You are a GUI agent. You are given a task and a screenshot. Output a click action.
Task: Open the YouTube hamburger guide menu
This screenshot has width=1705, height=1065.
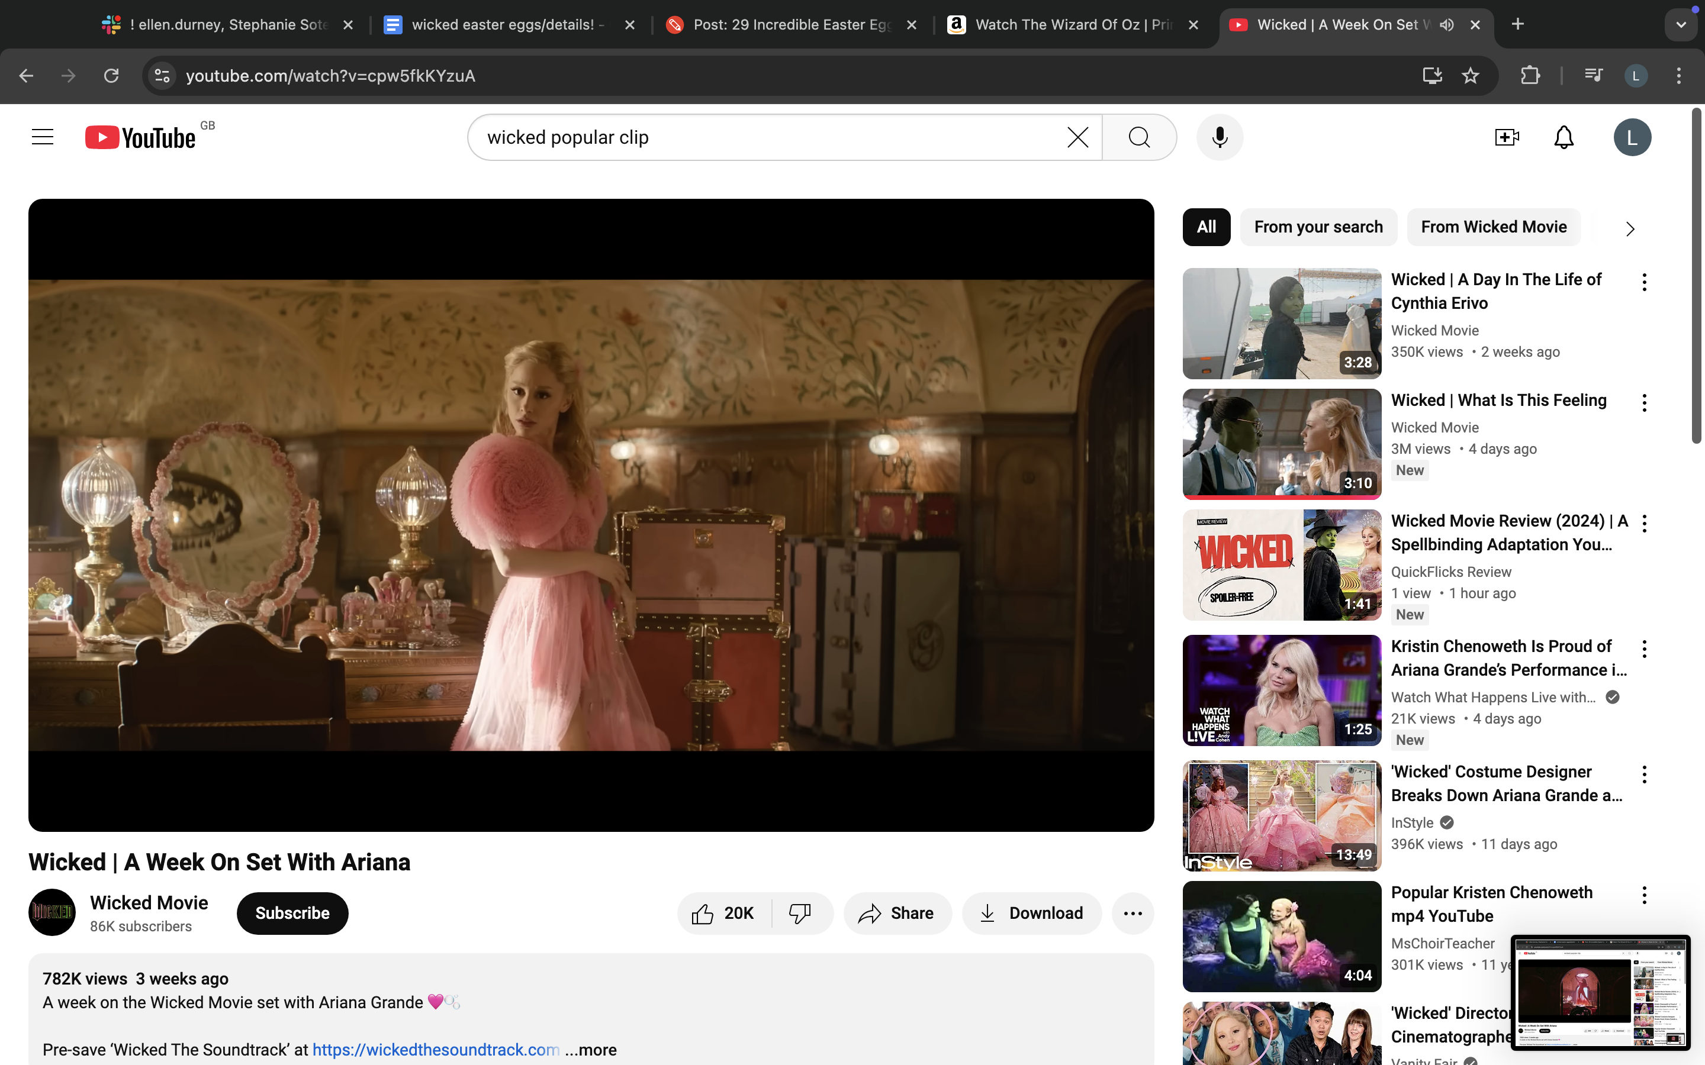[x=42, y=137]
